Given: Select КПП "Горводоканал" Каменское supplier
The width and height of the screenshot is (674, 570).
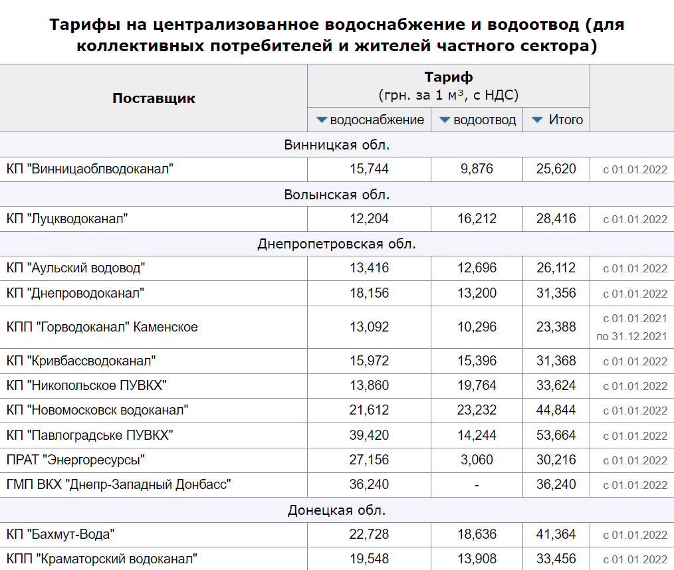Looking at the screenshot, I should tap(102, 327).
